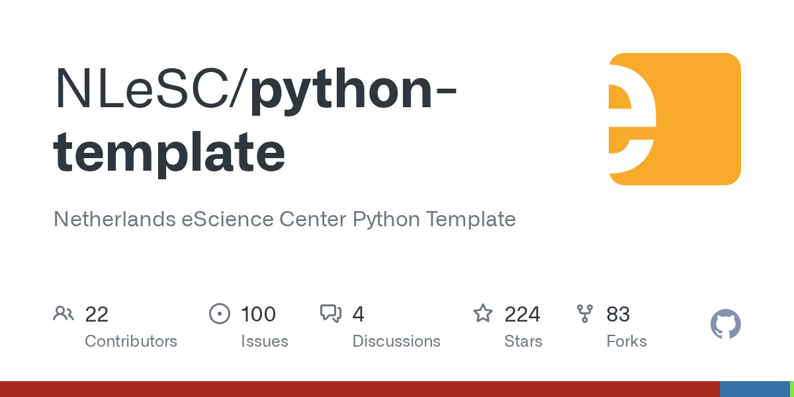Click the Netherlands eScience Center description text
Viewport: 794px width, 397px height.
pyautogui.click(x=285, y=219)
